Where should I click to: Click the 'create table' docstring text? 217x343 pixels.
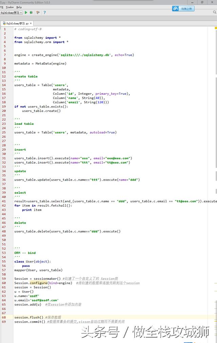coord(26,76)
